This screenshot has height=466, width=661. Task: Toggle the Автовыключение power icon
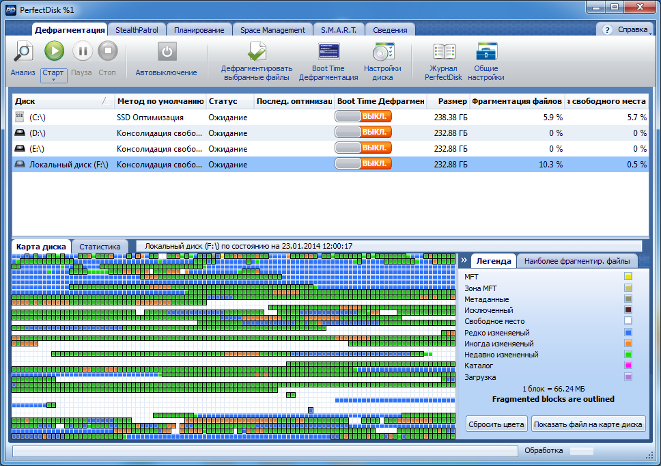167,51
